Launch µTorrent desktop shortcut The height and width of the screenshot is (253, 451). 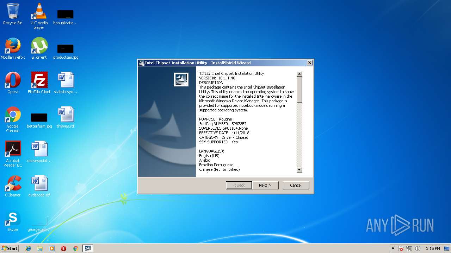click(x=39, y=48)
